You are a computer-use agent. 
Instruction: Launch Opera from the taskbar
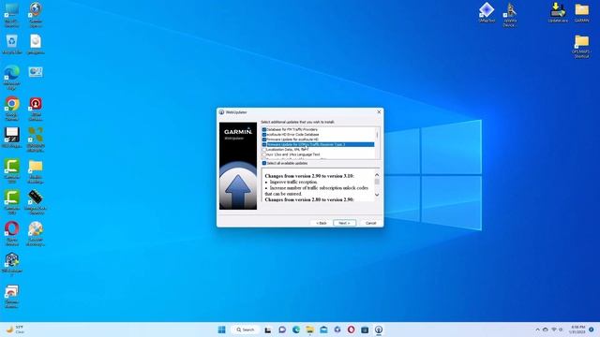coord(351,330)
